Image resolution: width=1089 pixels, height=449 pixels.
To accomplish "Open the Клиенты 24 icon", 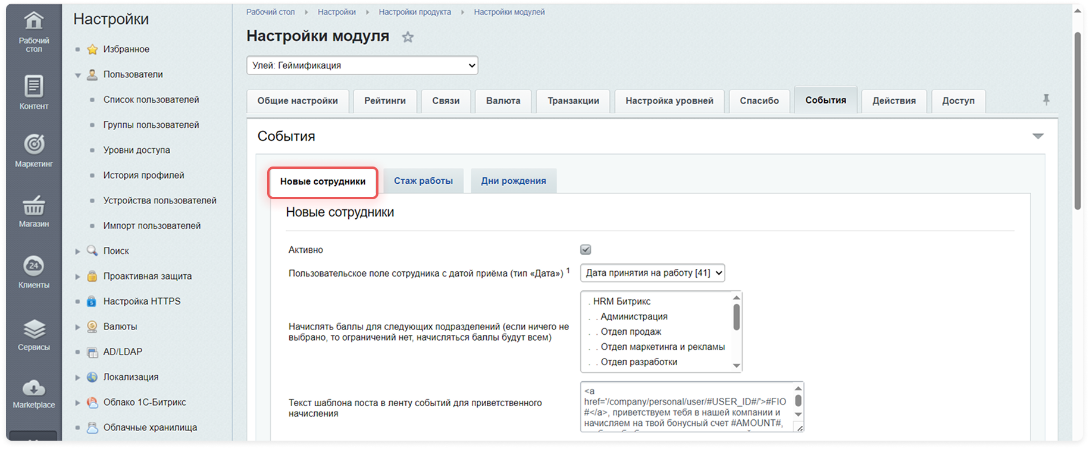I will tap(34, 265).
